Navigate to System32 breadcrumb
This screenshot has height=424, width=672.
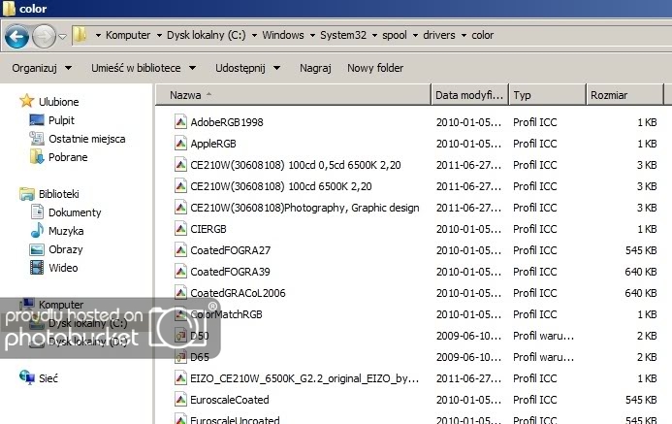[343, 35]
